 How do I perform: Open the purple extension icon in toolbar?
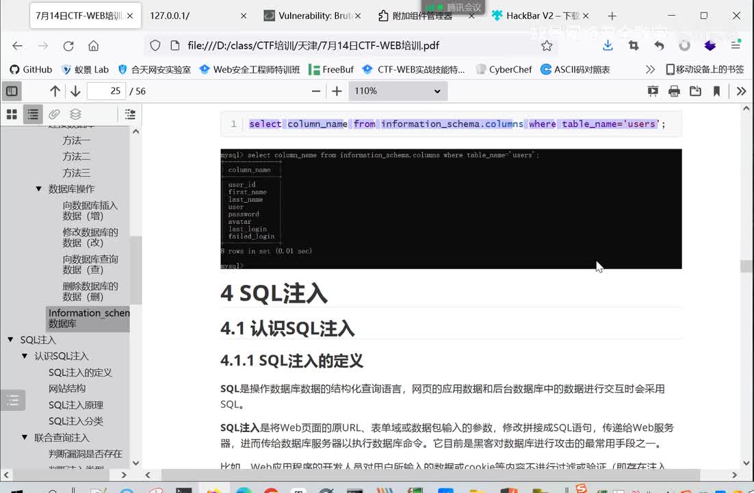click(710, 46)
